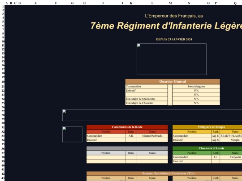Click the Position header in Voltigeurs table
Viewport: 242px width, 181px height.
pos(192,132)
